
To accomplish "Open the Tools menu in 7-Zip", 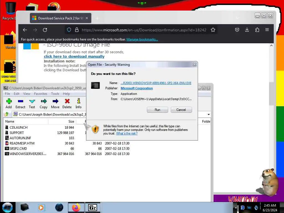I will click(55, 94).
